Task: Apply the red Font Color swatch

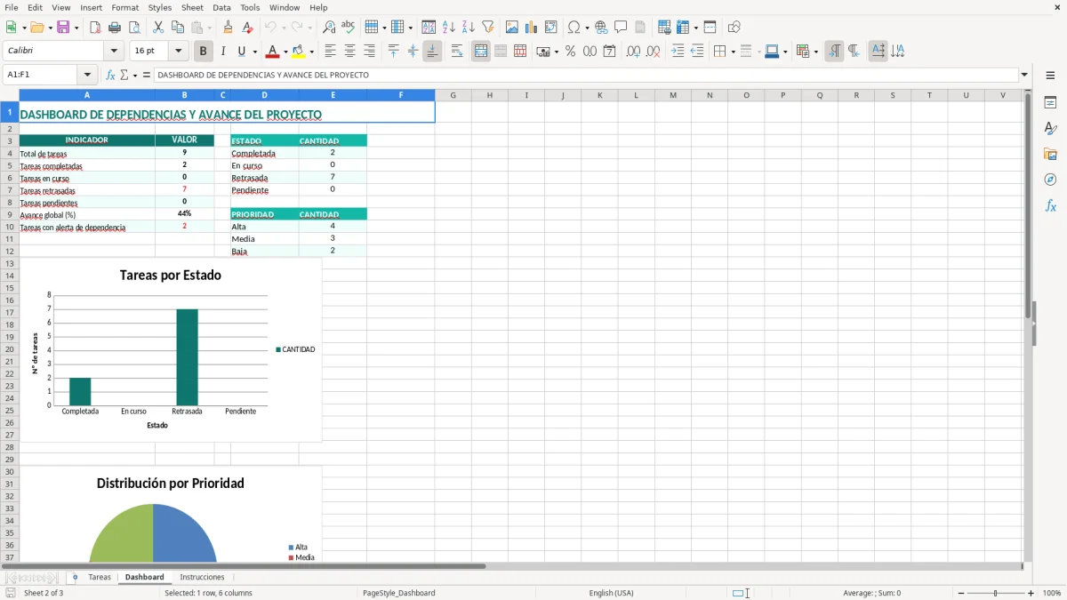Action: [273, 52]
